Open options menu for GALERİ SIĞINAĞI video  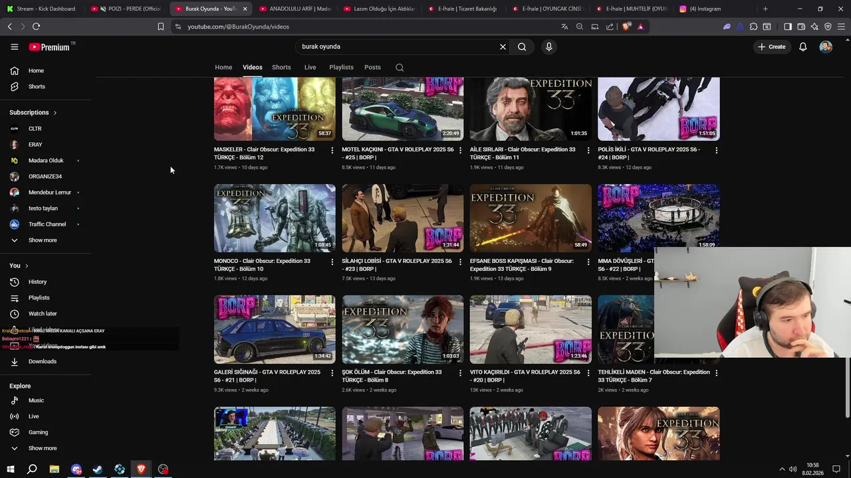(x=332, y=373)
